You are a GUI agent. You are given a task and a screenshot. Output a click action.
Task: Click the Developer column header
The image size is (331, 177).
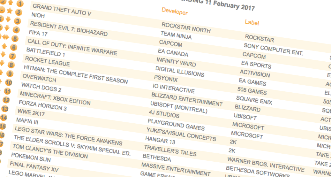[175, 11]
